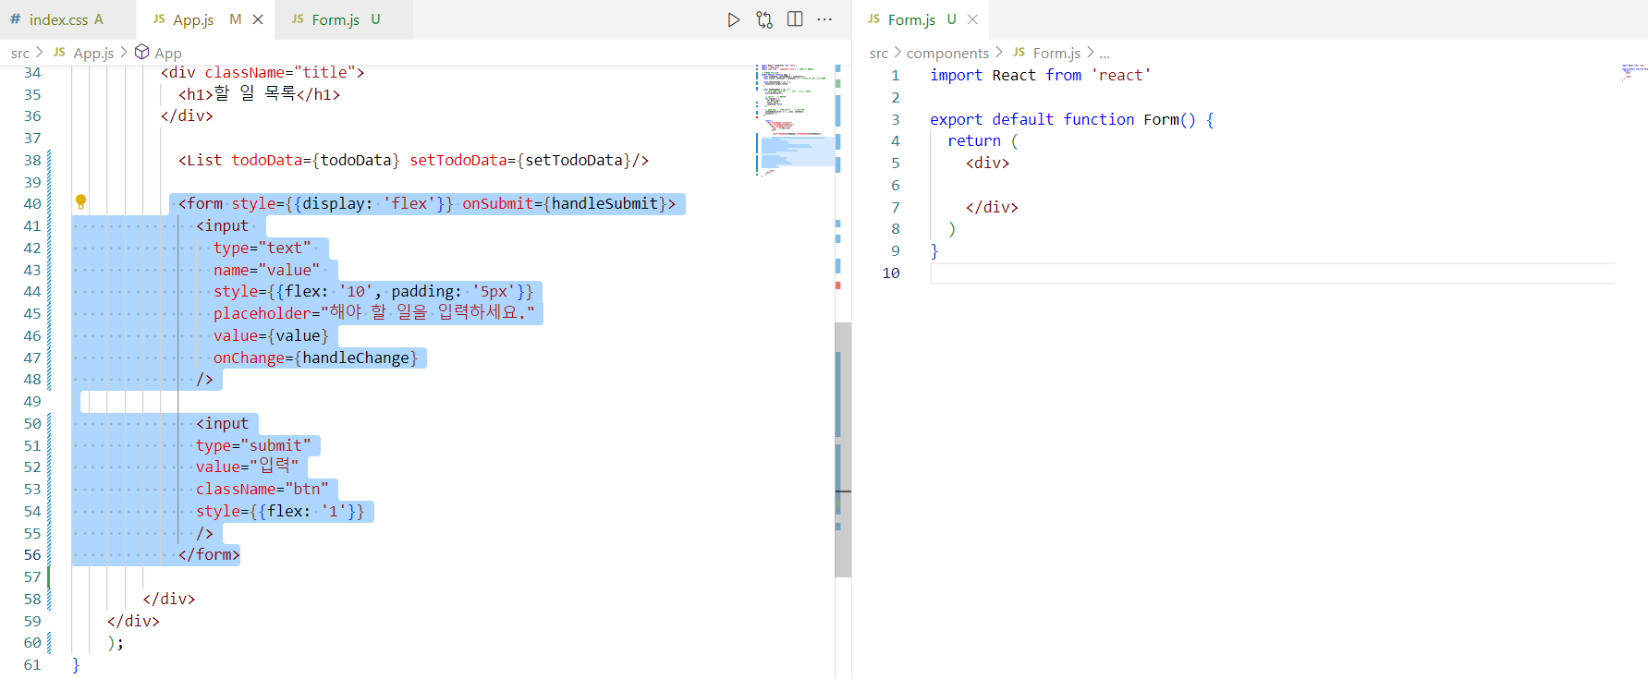Click the App symbol icon in breadcrumb
This screenshot has height=679, width=1648.
click(x=142, y=52)
